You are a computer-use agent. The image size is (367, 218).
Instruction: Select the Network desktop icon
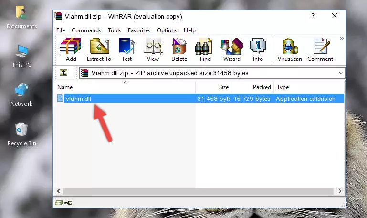click(x=21, y=95)
